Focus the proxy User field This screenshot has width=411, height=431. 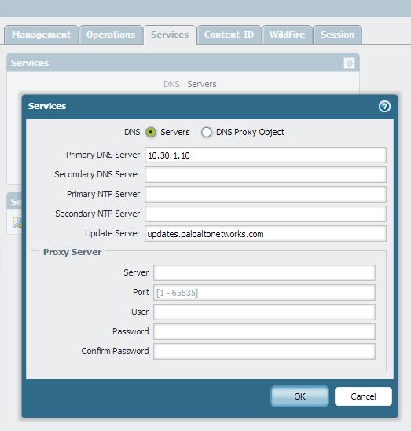coord(264,312)
